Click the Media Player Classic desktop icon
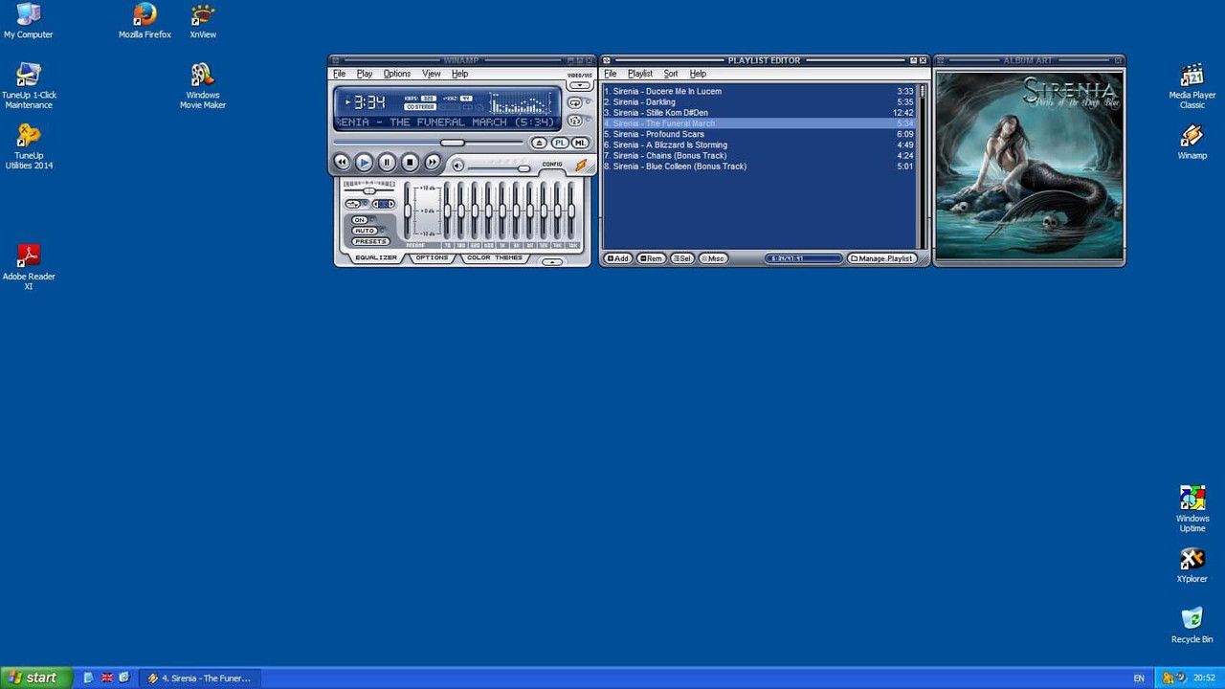This screenshot has height=689, width=1225. (x=1192, y=86)
